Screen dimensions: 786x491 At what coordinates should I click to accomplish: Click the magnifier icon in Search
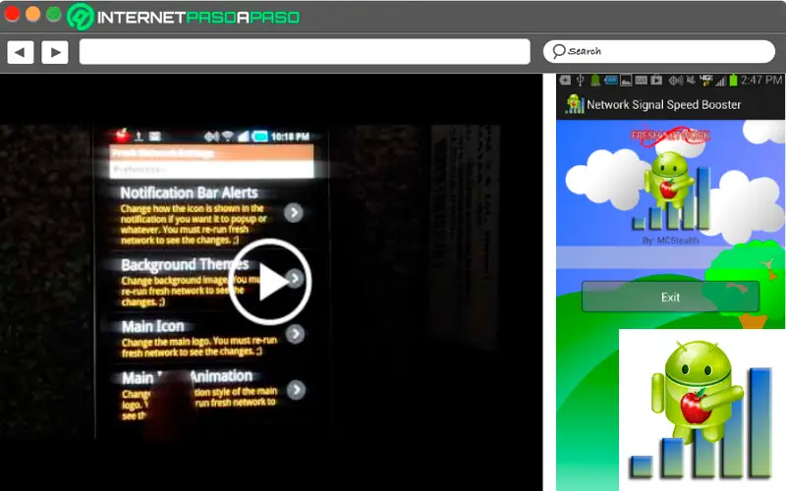558,51
